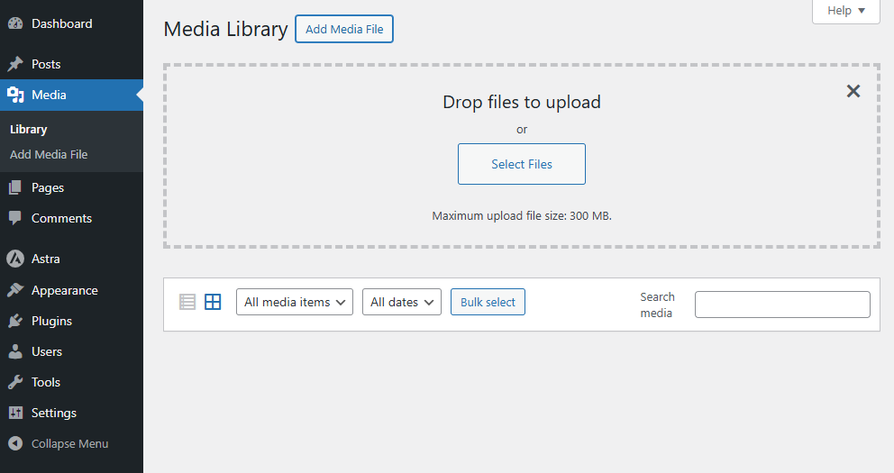894x473 pixels.
Task: Open Appearance menu label
Action: [x=64, y=291]
